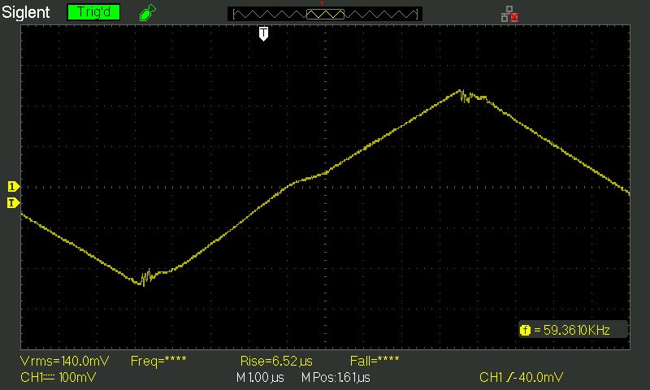Click the CH1 trigger level -40.0mV readout

[521, 377]
